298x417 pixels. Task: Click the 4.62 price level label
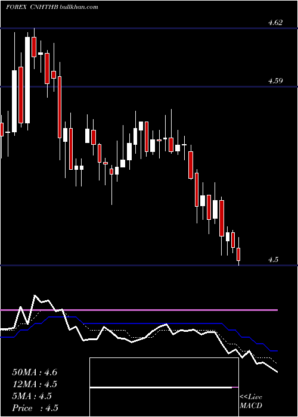point(275,23)
